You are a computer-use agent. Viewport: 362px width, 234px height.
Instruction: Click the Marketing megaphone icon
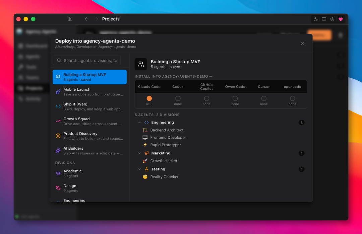146,153
